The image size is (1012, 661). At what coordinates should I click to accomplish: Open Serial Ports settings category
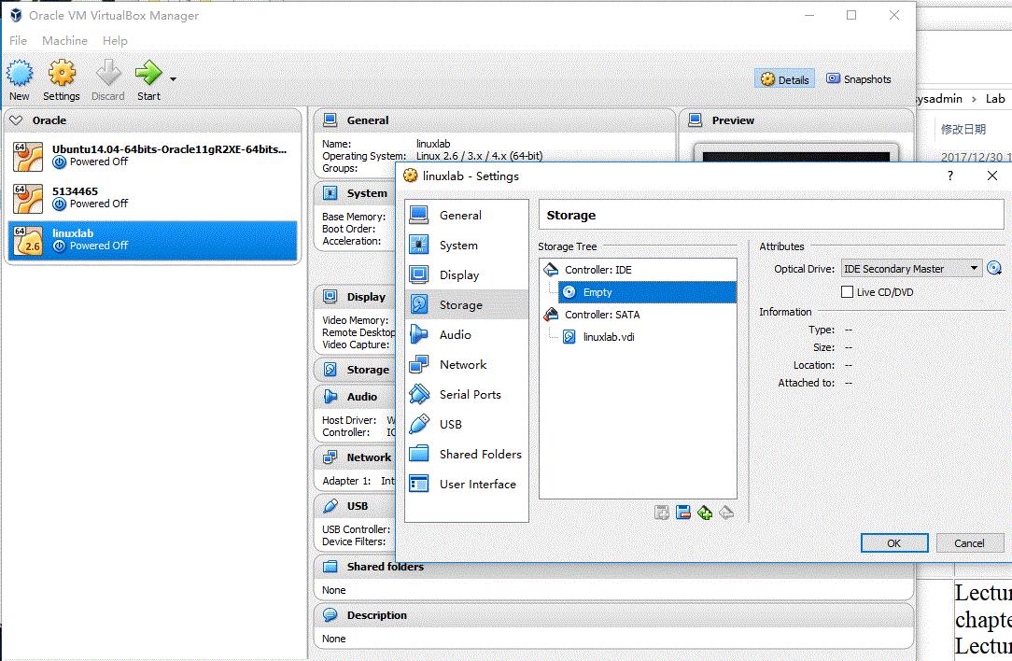coord(466,394)
